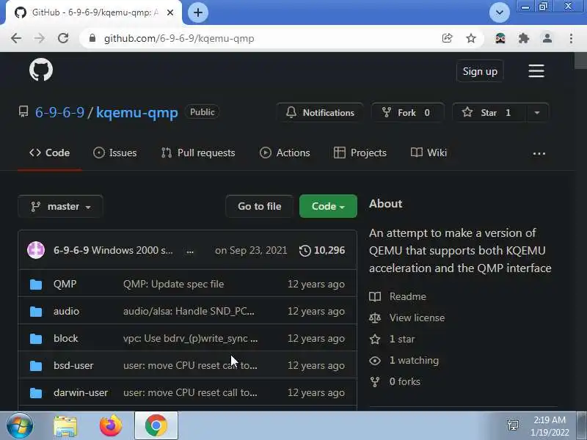This screenshot has width=587, height=440.
Task: Switch to the Issues tab
Action: click(x=115, y=153)
